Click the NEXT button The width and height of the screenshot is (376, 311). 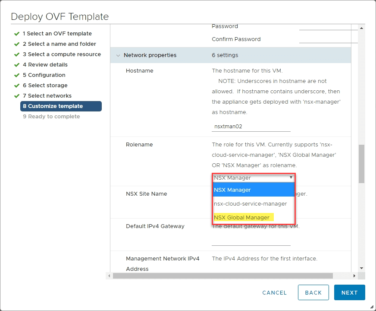pyautogui.click(x=349, y=292)
